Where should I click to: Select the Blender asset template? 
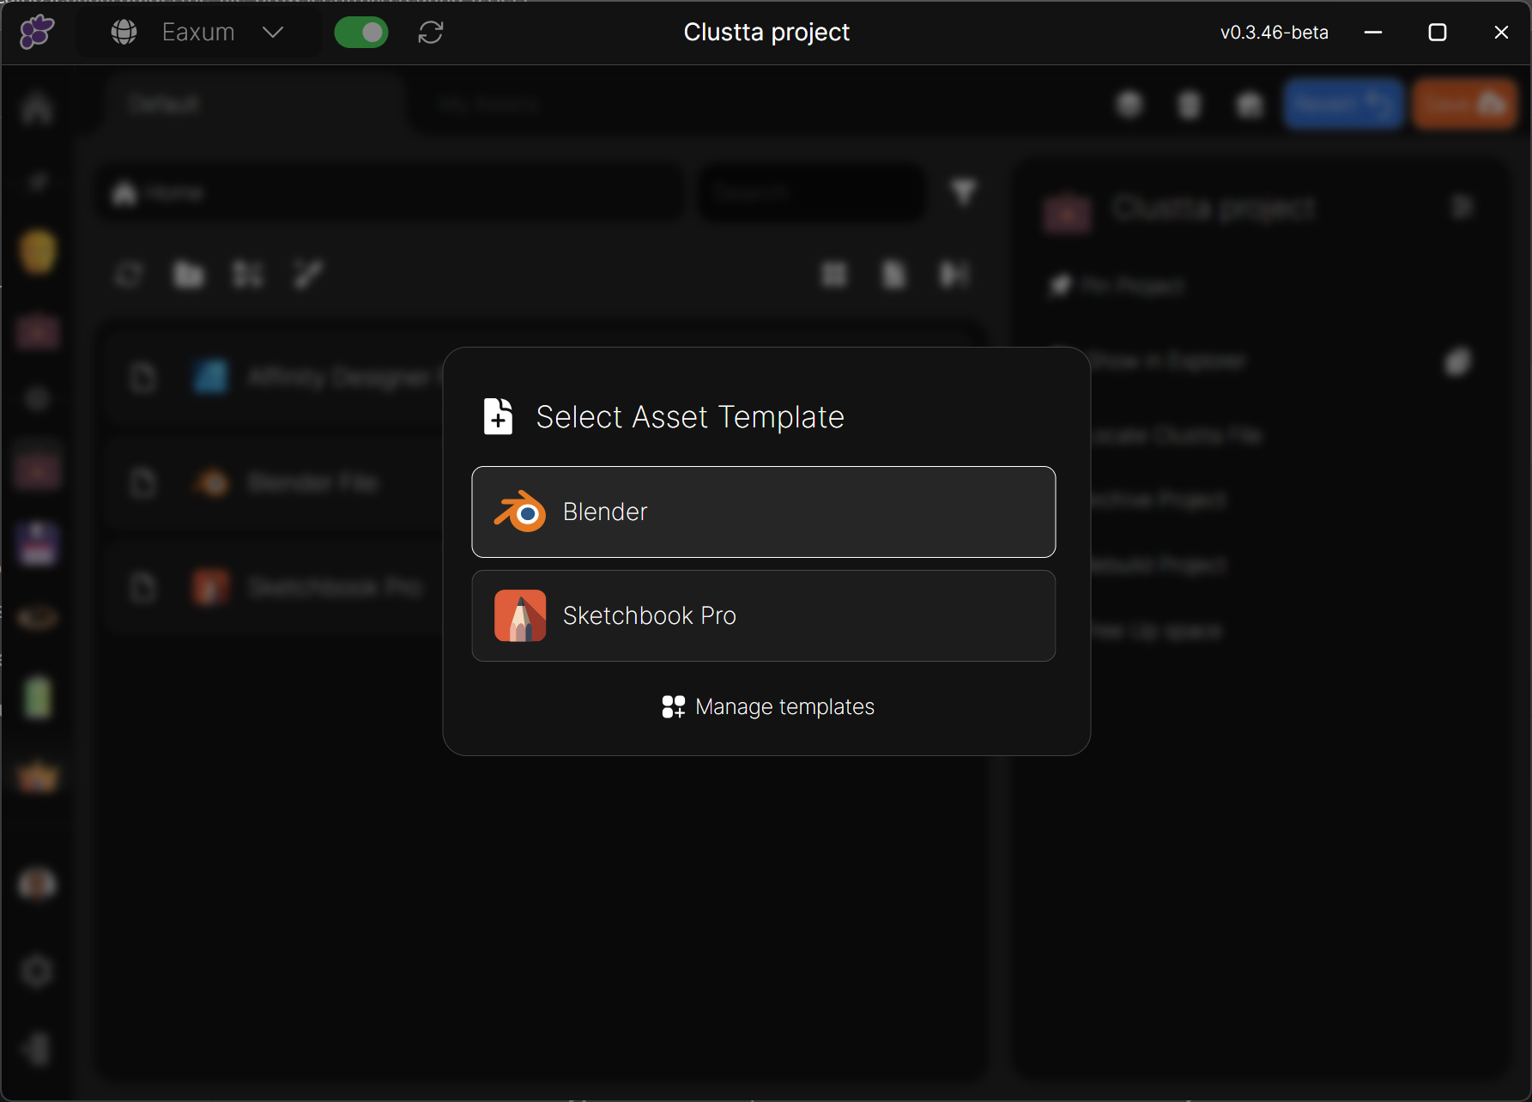[x=763, y=512]
